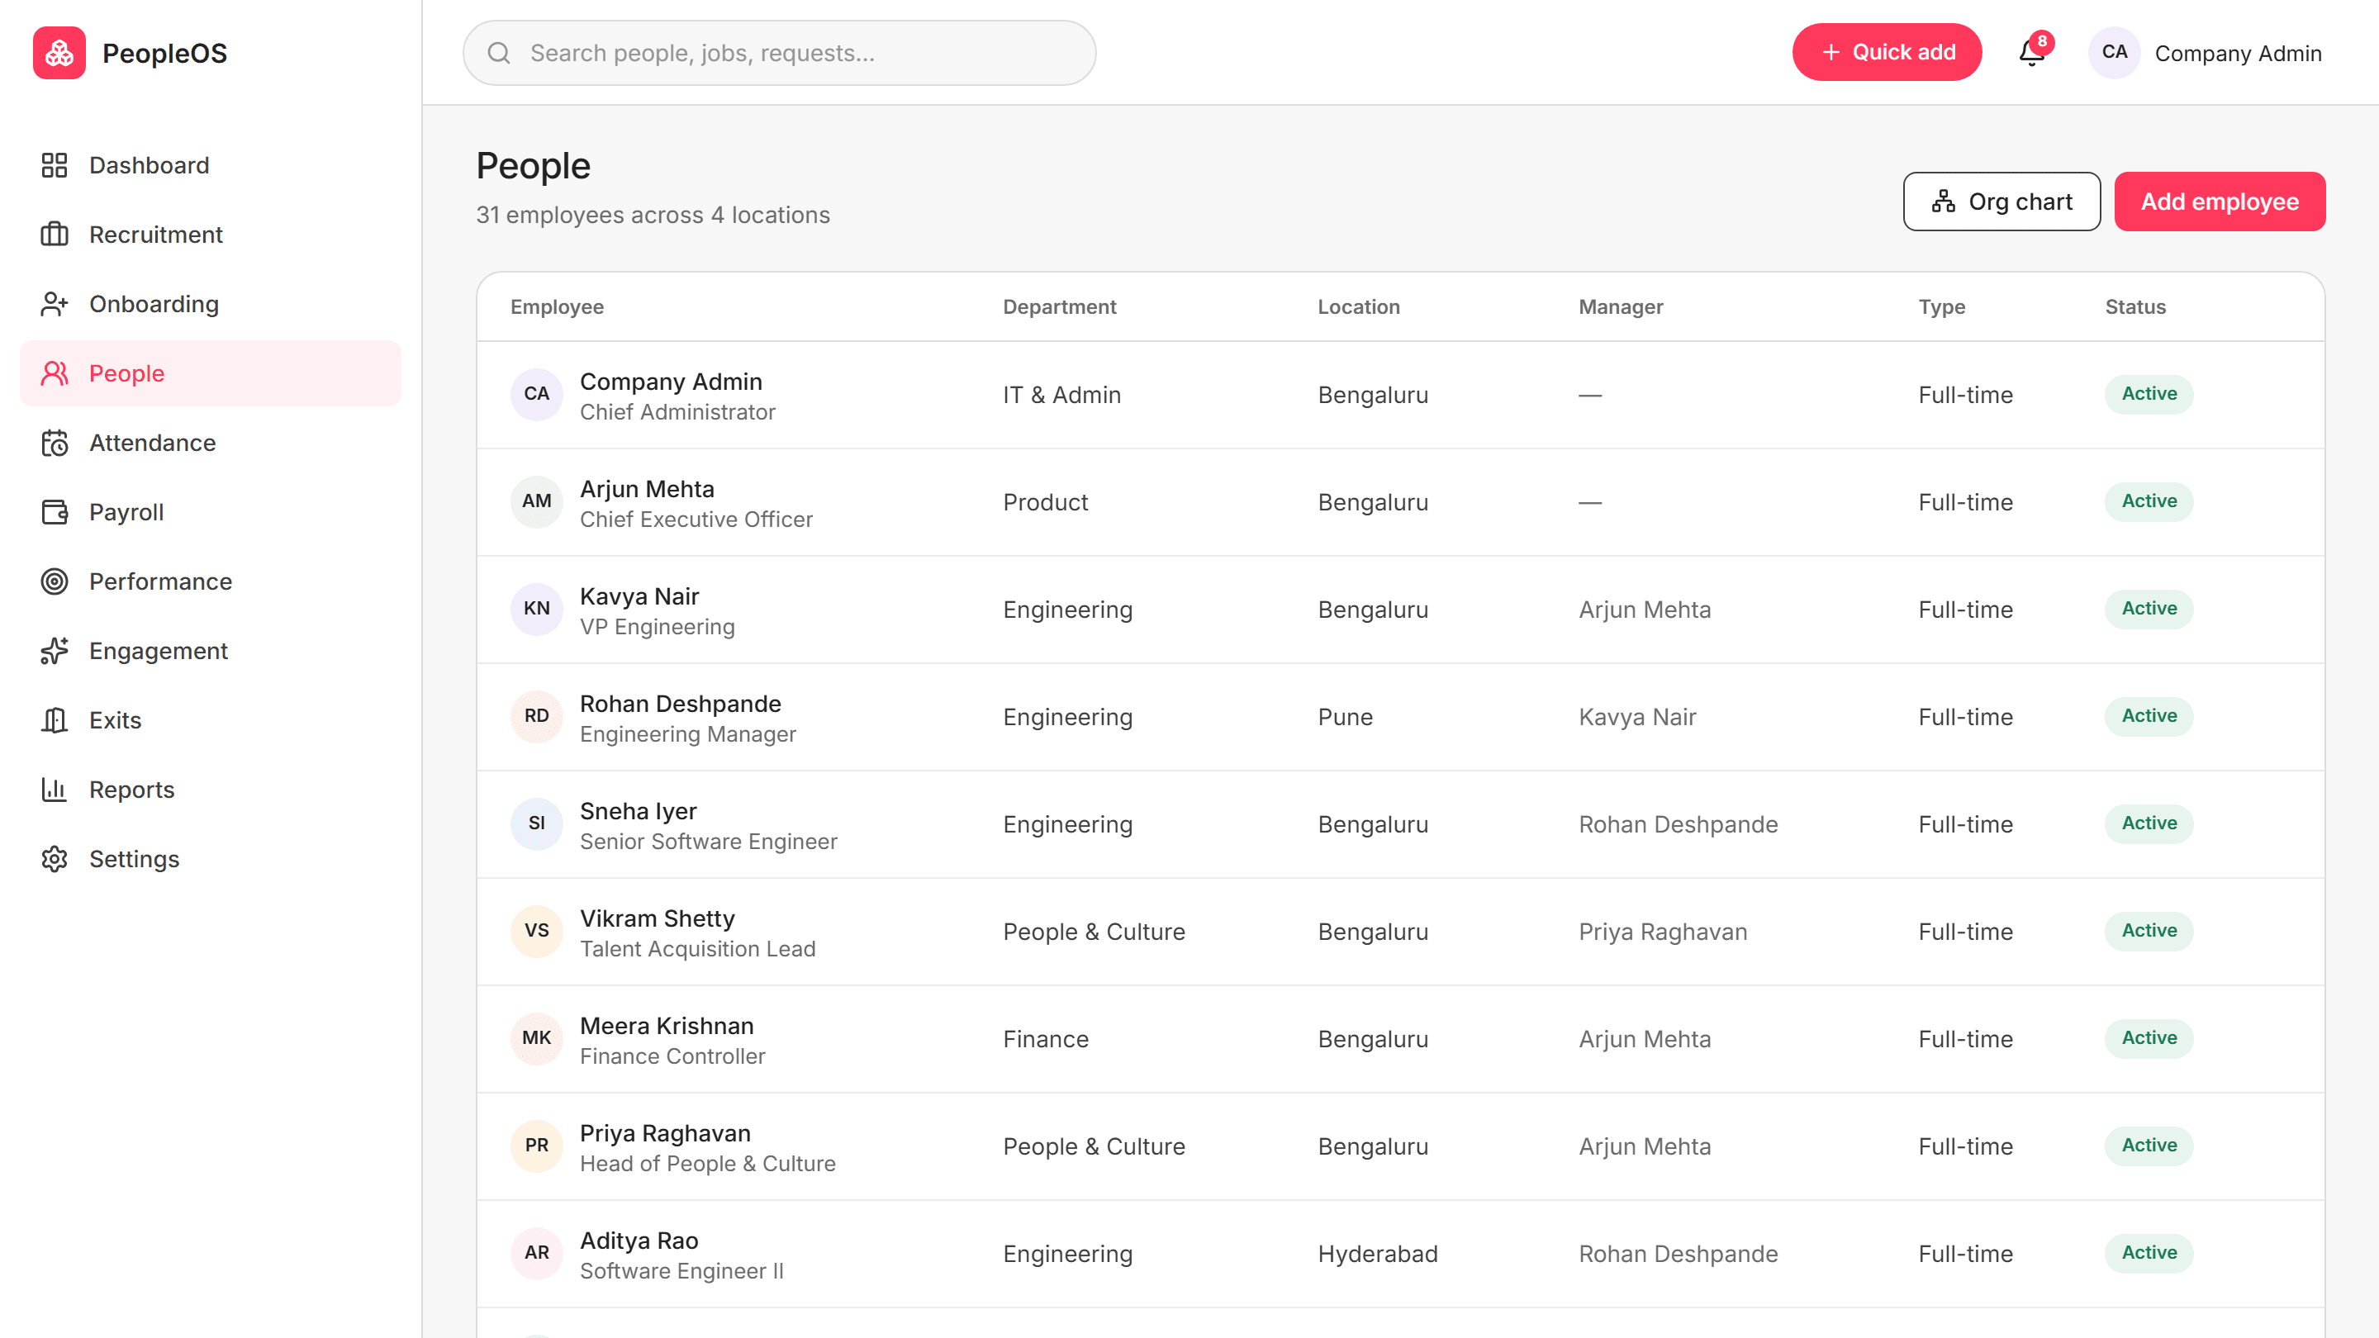Click the RD avatar for Rohan Deshpande
Screen dimensions: 2379x1338
tap(537, 715)
